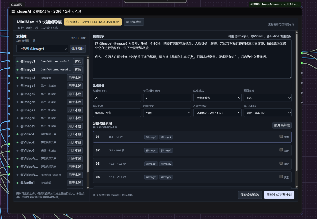Remove @Image2 with its 移除 button
The height and width of the screenshot is (219, 317).
click(x=78, y=70)
